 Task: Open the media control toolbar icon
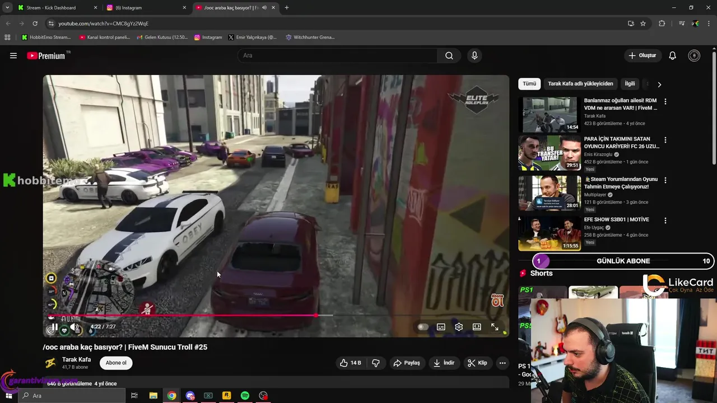coord(682,24)
